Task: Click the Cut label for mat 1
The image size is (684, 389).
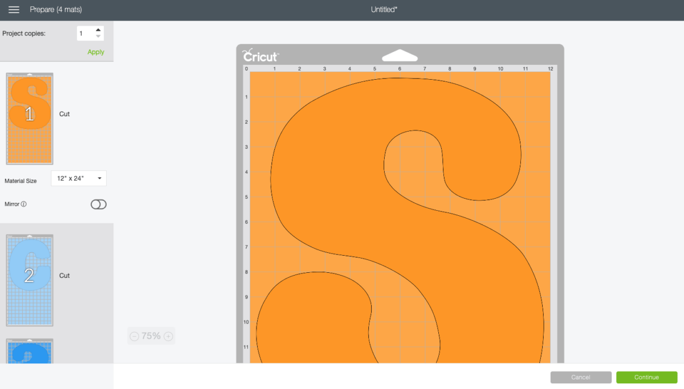Action: pyautogui.click(x=64, y=114)
